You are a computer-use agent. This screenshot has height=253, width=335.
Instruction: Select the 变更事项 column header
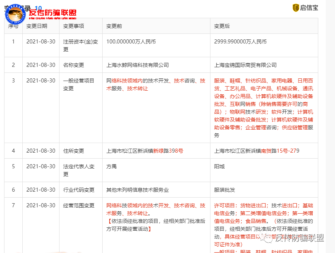pyautogui.click(x=73, y=26)
